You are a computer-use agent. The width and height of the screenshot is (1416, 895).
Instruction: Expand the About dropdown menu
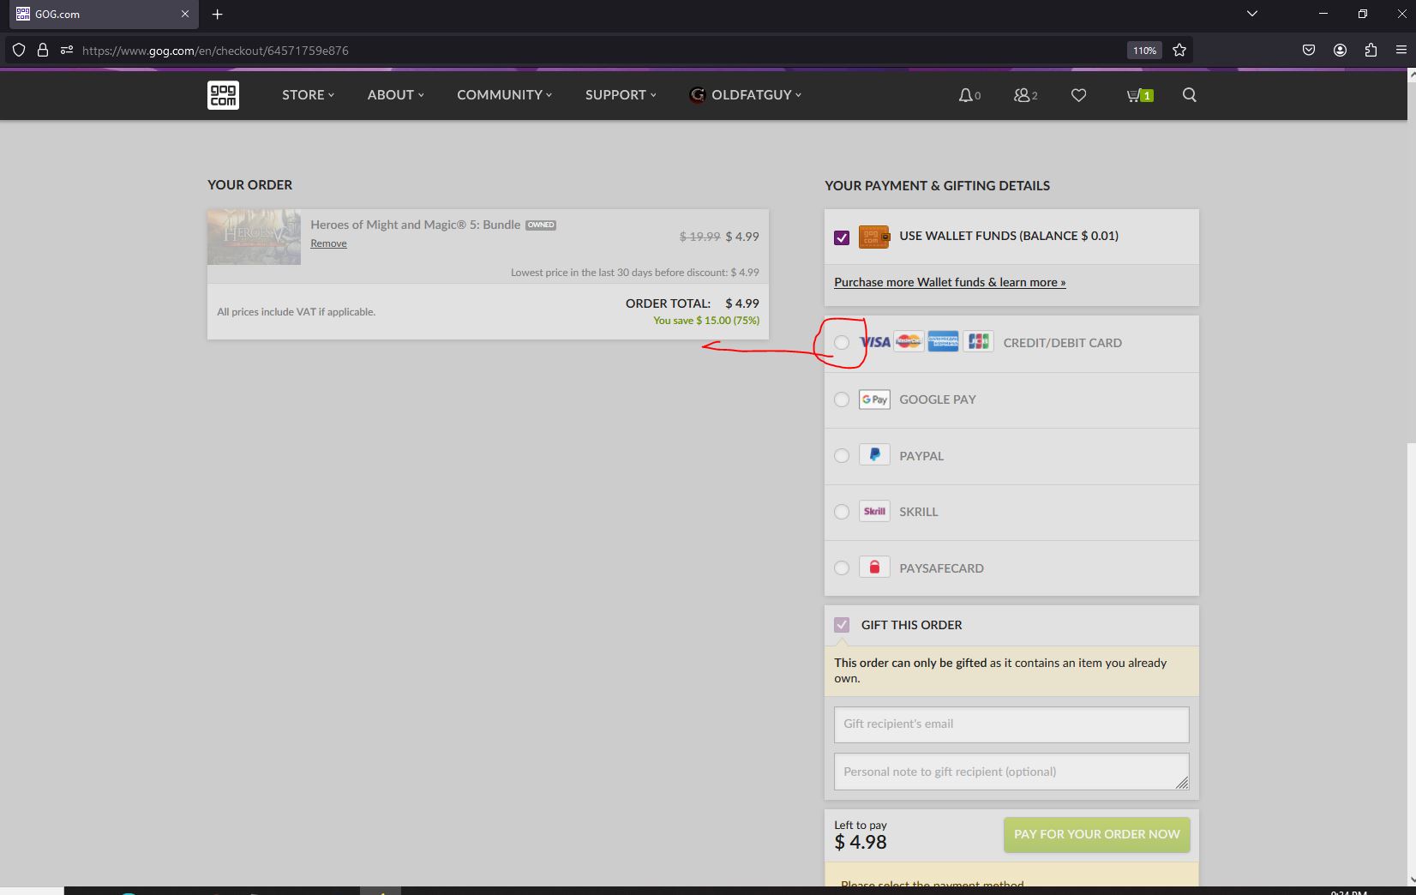(x=395, y=95)
